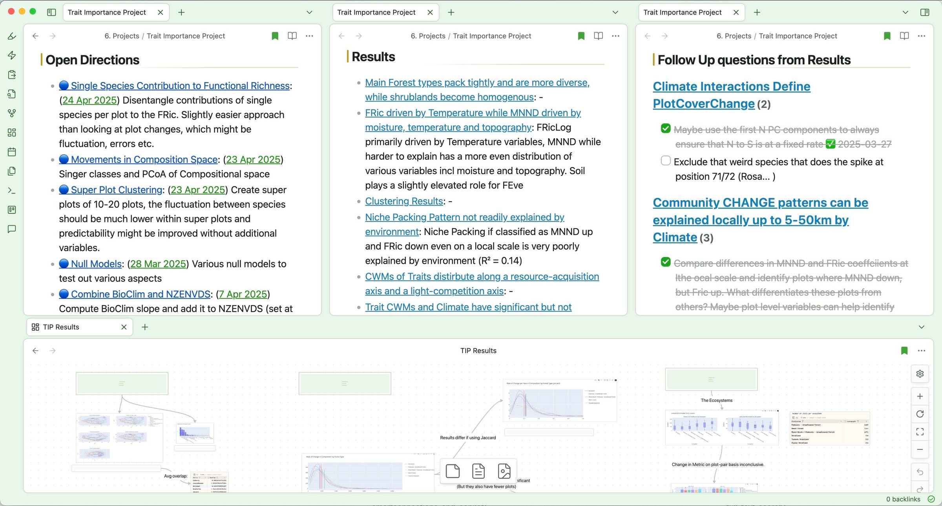
Task: Select 'Results differ if using Jaccard' canvas label
Action: click(x=468, y=438)
